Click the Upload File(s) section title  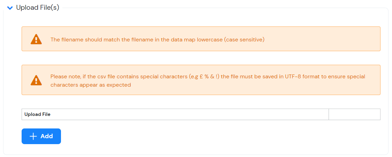38,8
